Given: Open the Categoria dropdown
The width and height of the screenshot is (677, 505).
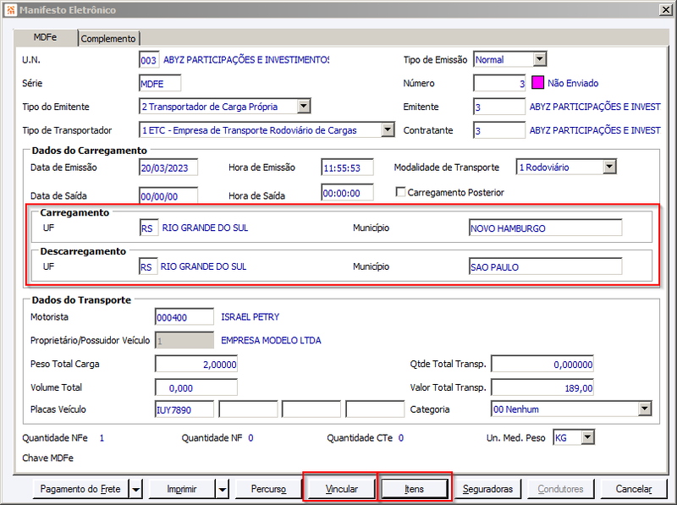Looking at the screenshot, I should point(644,409).
